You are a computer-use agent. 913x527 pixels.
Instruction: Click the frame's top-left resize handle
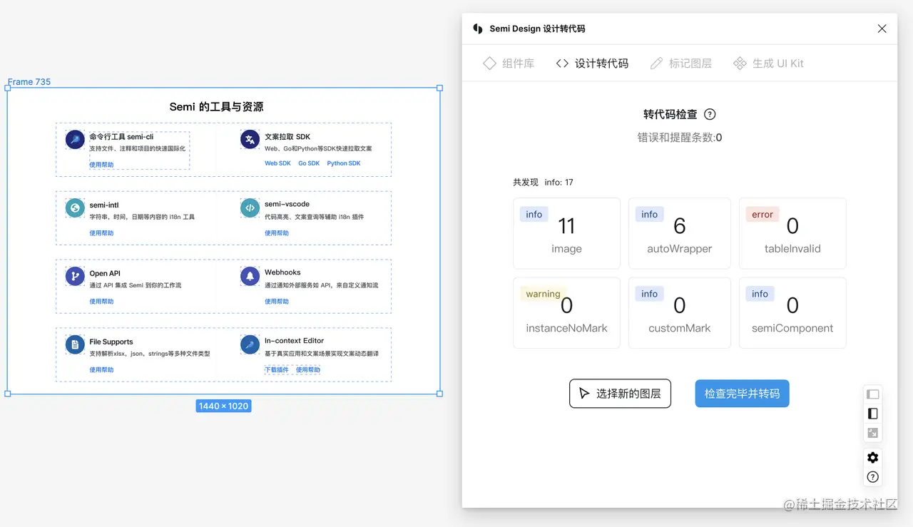point(8,88)
